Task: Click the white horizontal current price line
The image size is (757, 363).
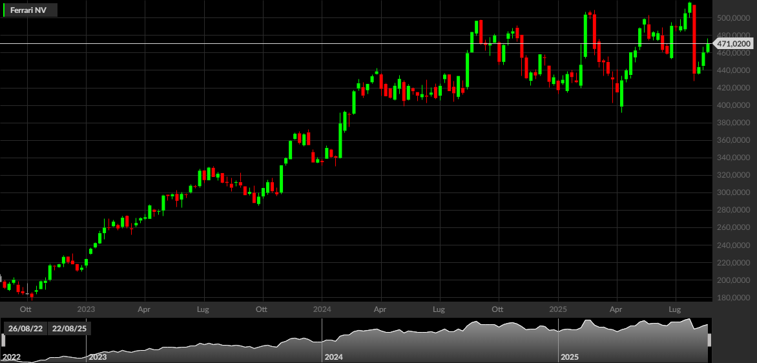Action: point(357,43)
